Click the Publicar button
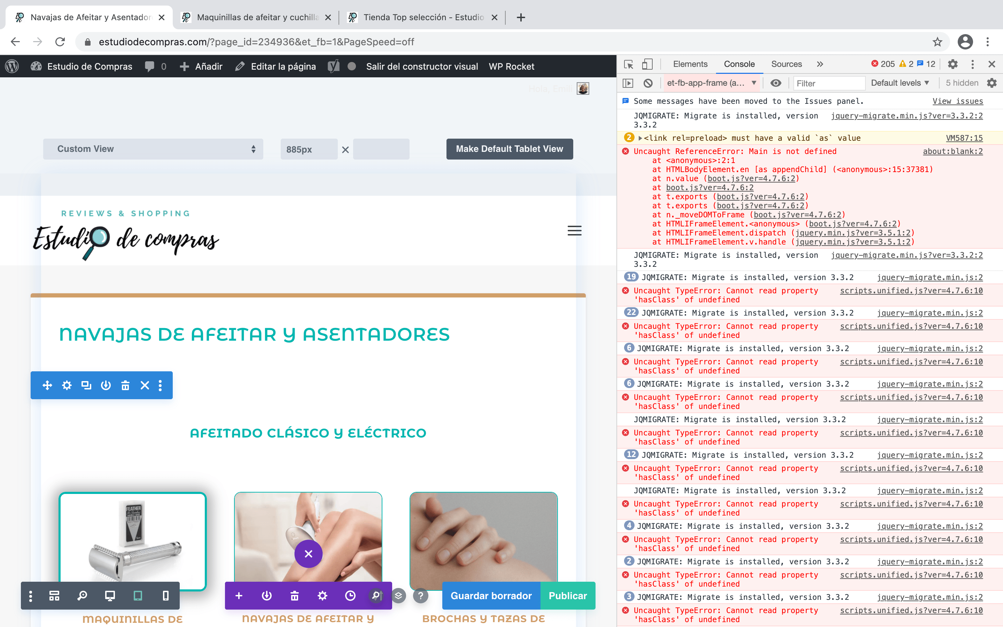Screen dimensions: 1003x627 click(x=568, y=596)
